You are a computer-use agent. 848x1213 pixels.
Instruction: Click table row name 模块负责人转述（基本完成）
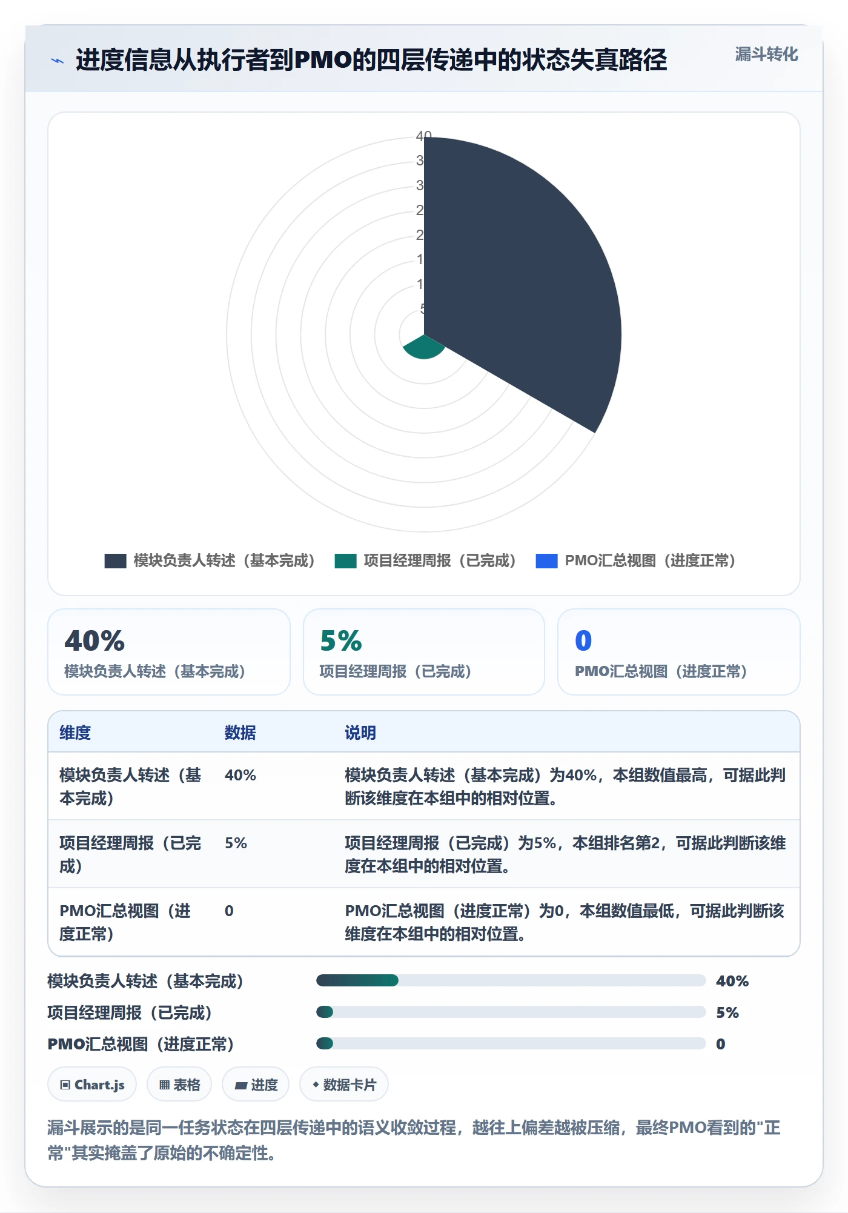click(x=130, y=786)
